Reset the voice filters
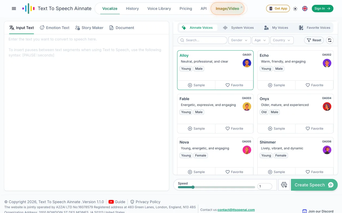The height and width of the screenshot is (213, 342). point(314,40)
